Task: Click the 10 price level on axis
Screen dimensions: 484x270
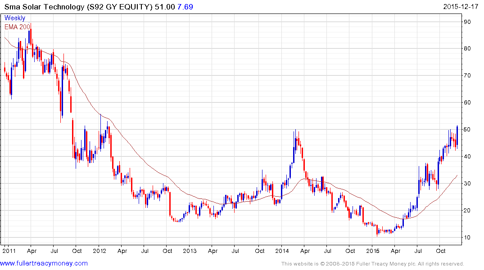Action: (x=467, y=238)
